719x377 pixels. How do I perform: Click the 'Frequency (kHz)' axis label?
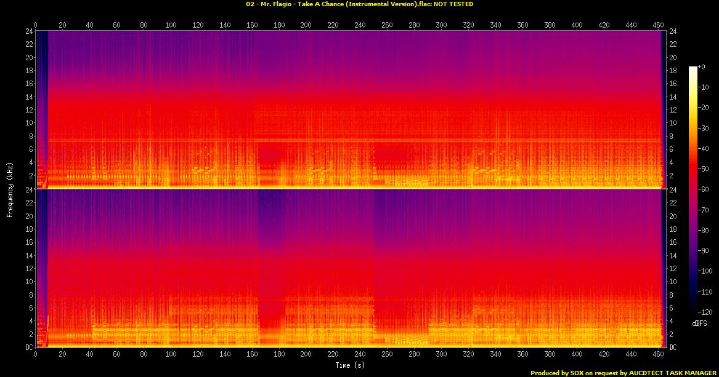point(10,189)
